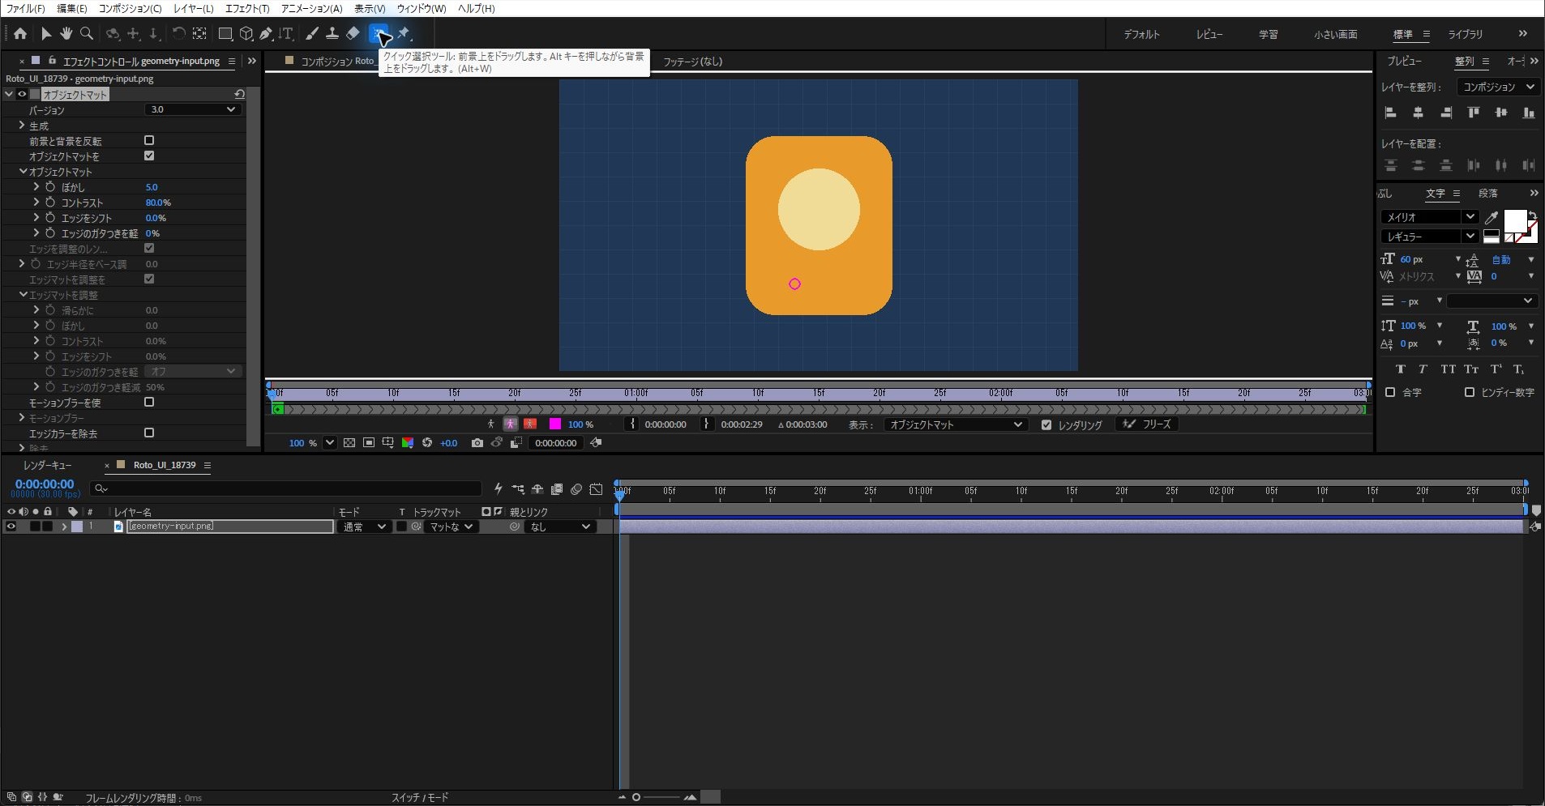Expand the モーションブラー property group
The width and height of the screenshot is (1545, 806).
pyautogui.click(x=22, y=418)
